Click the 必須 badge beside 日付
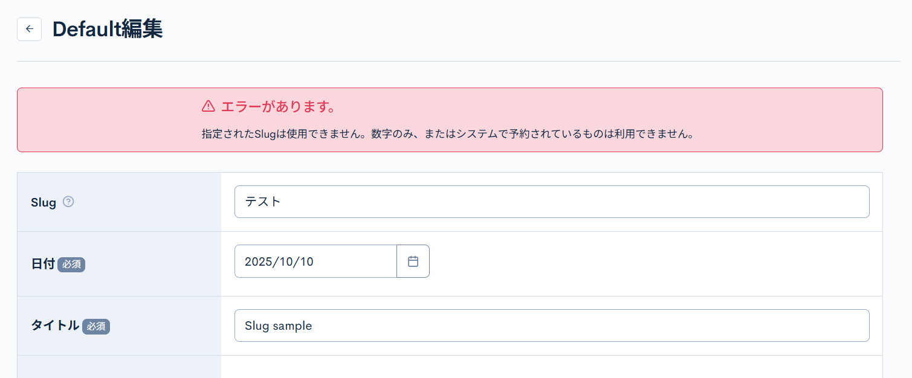 (71, 264)
